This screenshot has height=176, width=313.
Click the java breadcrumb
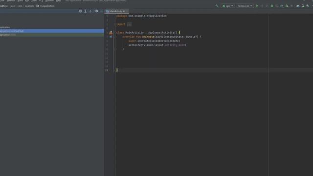(x=13, y=6)
